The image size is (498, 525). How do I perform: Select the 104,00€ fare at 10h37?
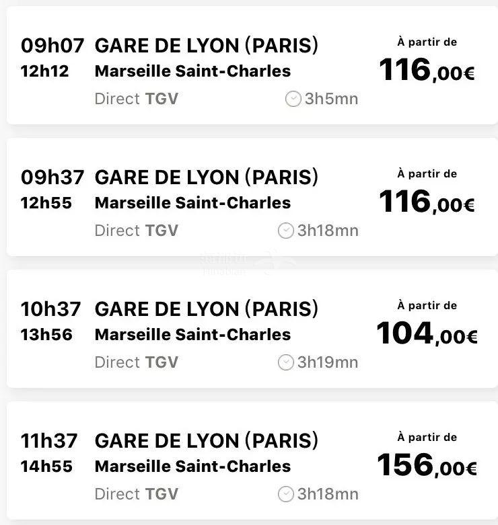click(427, 333)
